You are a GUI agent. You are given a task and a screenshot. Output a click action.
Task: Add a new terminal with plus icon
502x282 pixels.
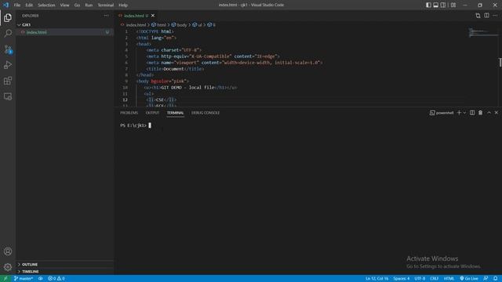459,113
